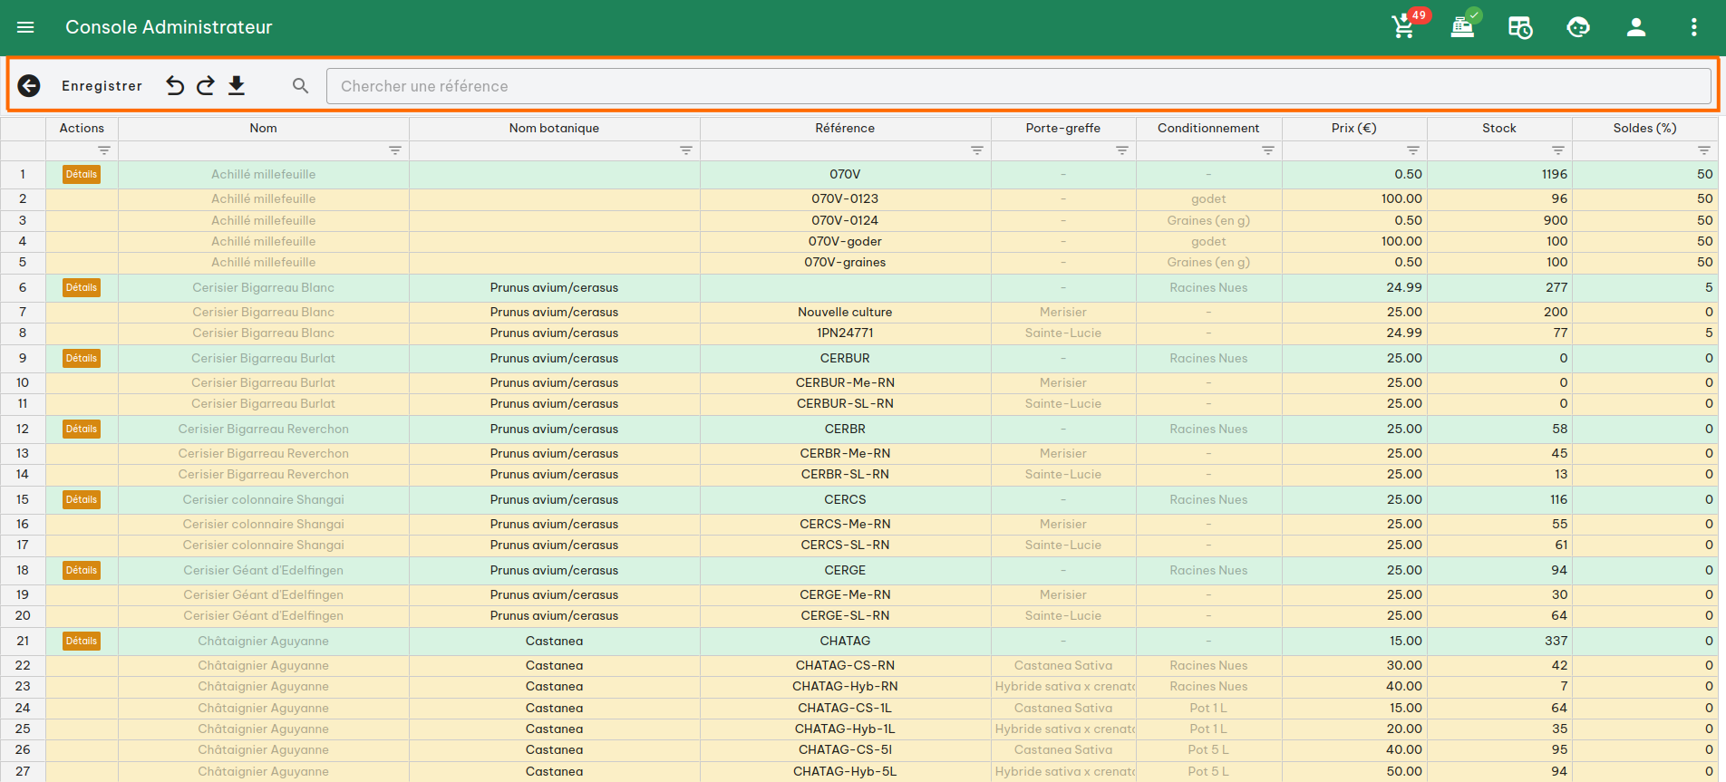Focus the Chercher une référence search field
The width and height of the screenshot is (1726, 782).
click(1017, 86)
